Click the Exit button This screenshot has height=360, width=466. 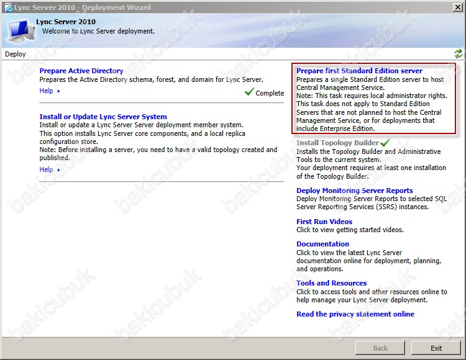(436, 348)
